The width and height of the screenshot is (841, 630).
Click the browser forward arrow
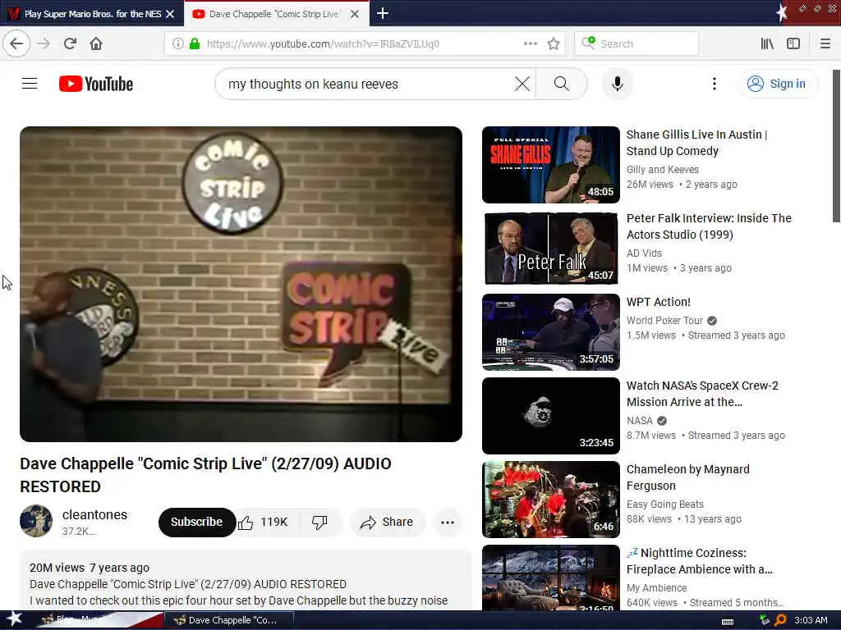click(44, 43)
